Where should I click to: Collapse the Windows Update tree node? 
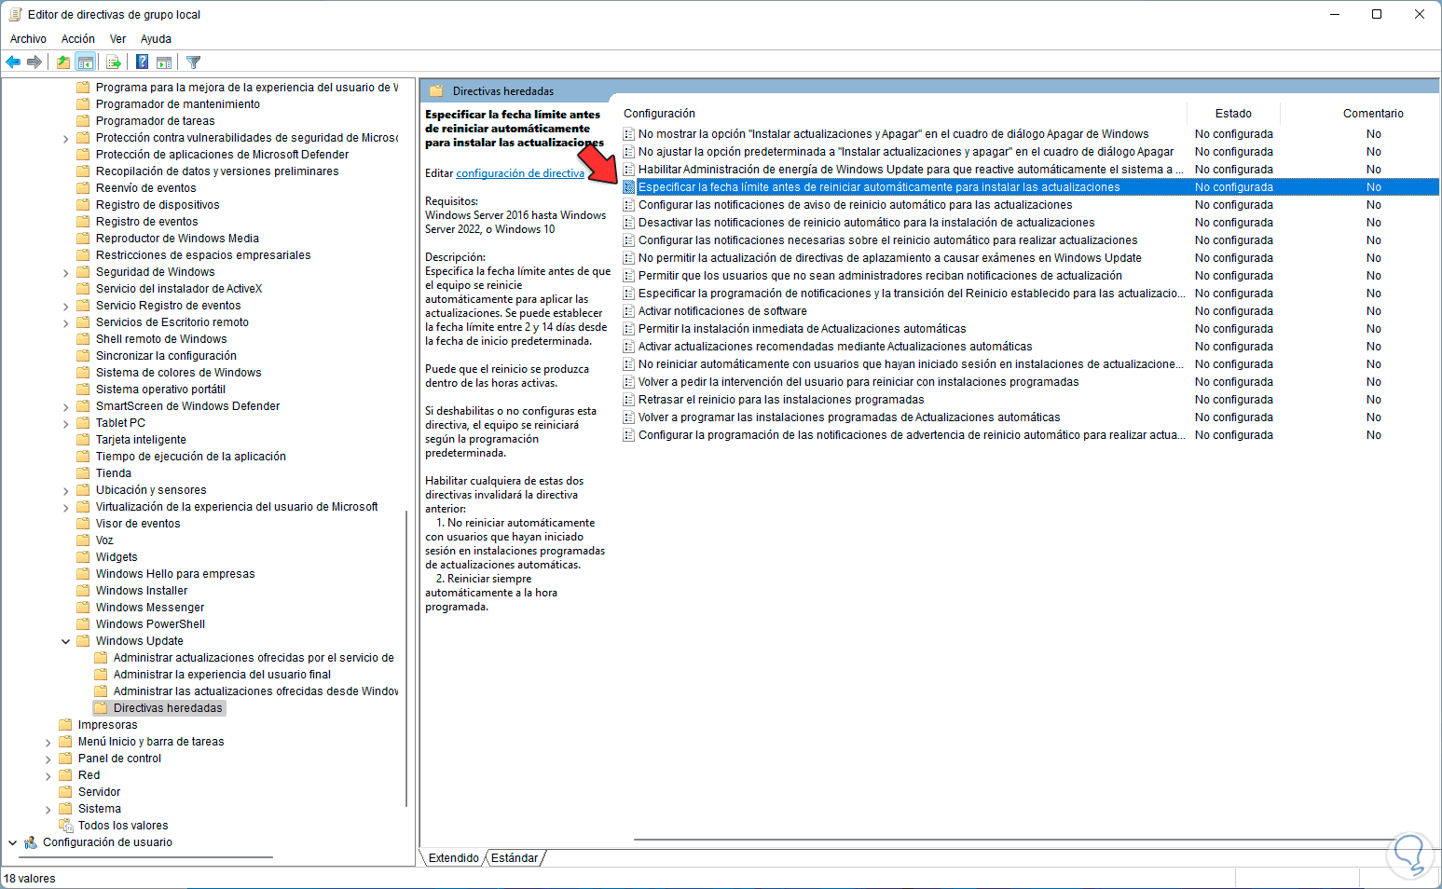coord(65,641)
